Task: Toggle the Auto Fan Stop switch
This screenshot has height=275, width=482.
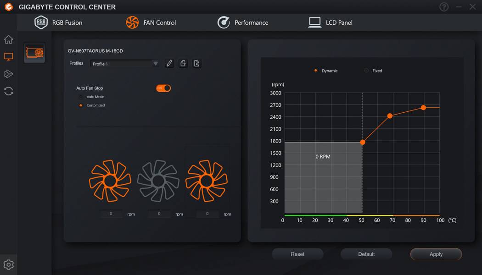Action: [163, 88]
